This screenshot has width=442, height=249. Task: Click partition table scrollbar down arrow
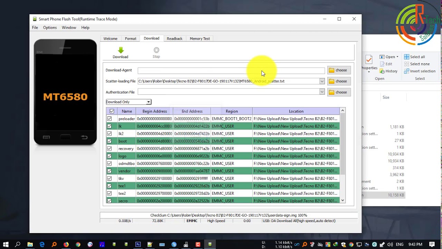[x=343, y=200]
